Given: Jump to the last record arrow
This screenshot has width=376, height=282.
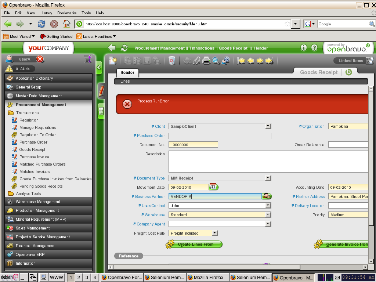Looking at the screenshot, I should click(270, 61).
